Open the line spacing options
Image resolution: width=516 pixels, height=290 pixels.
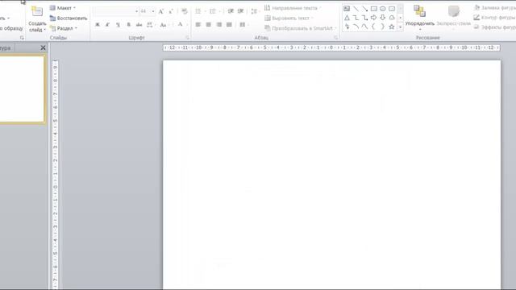point(254,11)
